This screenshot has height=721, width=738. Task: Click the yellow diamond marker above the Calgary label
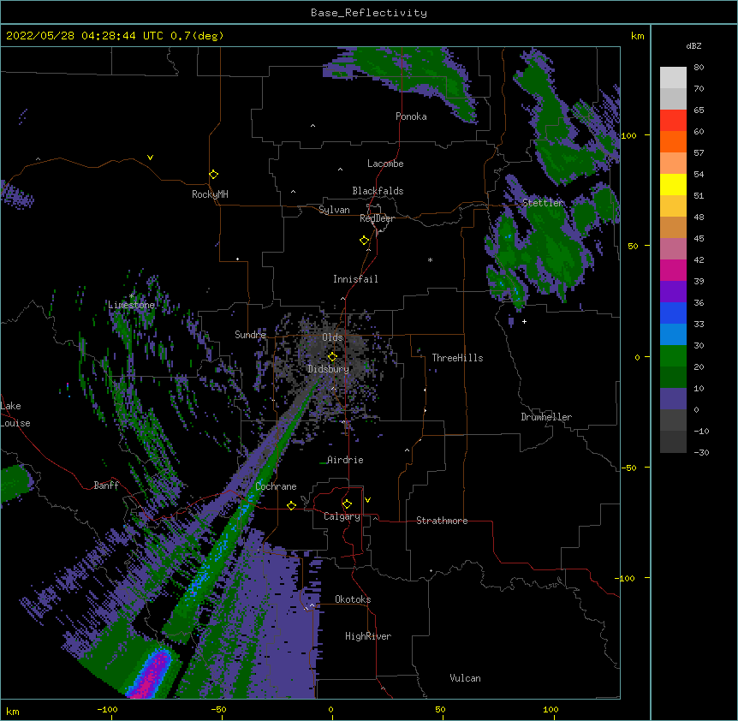347,504
